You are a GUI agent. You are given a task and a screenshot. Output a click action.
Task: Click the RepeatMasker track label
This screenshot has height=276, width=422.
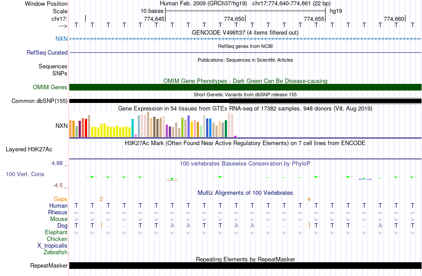pyautogui.click(x=49, y=265)
